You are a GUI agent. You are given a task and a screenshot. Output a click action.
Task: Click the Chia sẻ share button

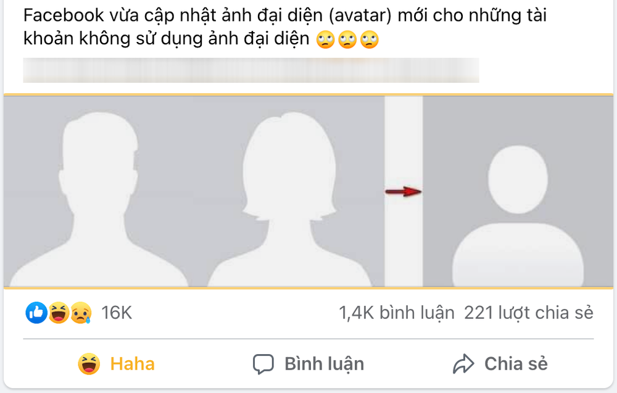tap(500, 363)
